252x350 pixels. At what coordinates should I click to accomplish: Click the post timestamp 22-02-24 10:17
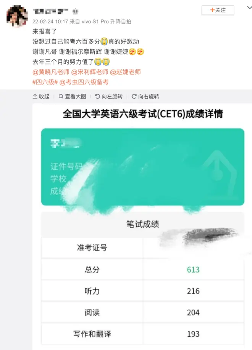pos(50,22)
